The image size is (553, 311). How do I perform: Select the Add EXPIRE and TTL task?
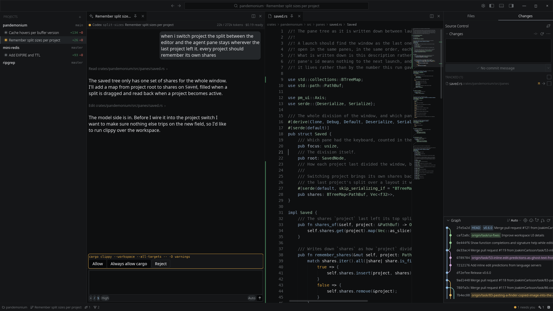tap(43, 55)
